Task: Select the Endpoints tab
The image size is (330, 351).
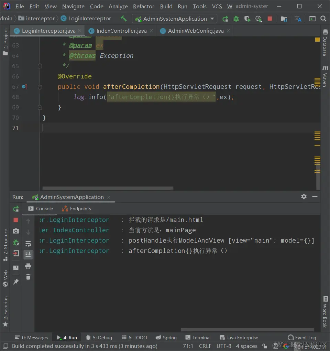Action: tap(77, 209)
